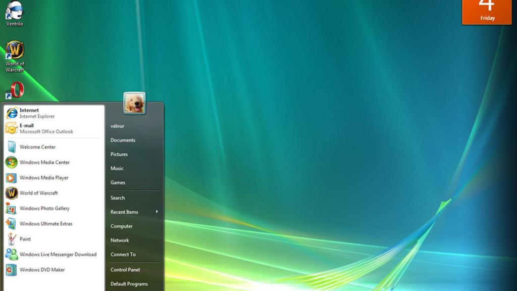Click the dog user account picture

[x=135, y=103]
